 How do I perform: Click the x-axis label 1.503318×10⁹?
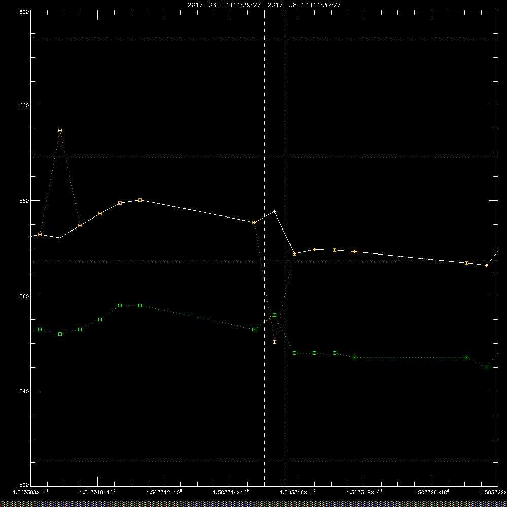(x=365, y=492)
